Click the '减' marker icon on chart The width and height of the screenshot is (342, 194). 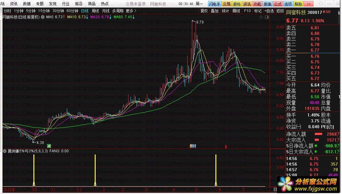point(49,146)
